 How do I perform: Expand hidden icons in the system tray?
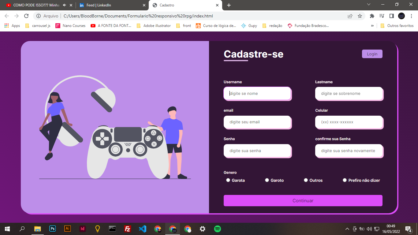tap(347, 229)
